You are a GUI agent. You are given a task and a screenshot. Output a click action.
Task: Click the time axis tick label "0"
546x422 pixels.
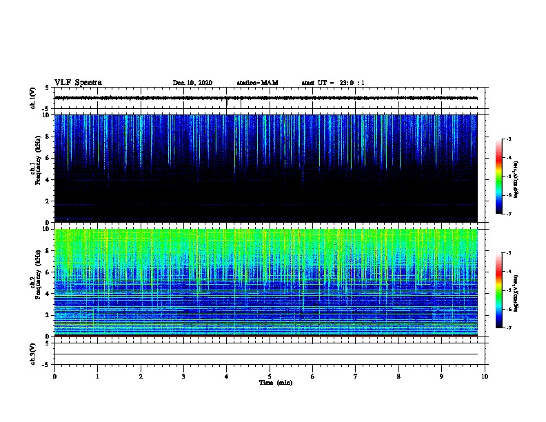(54, 376)
